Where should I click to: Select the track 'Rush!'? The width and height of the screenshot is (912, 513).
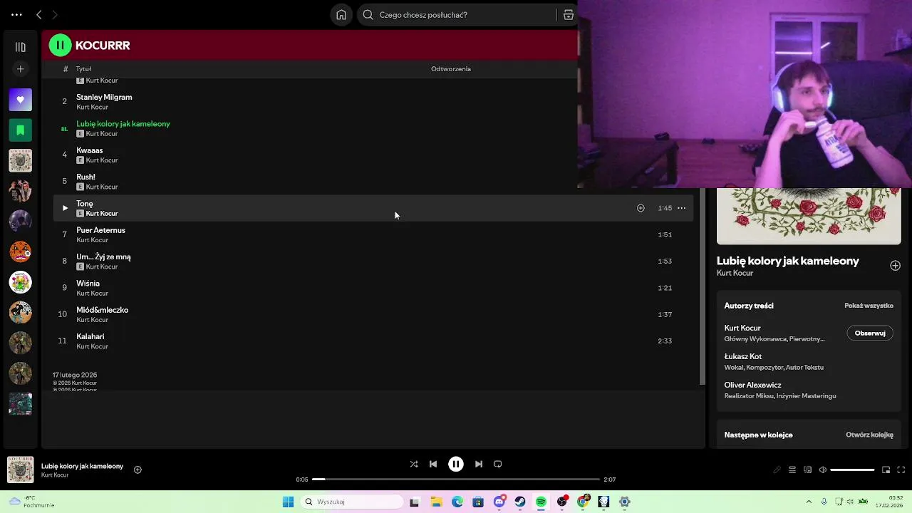[x=85, y=177]
